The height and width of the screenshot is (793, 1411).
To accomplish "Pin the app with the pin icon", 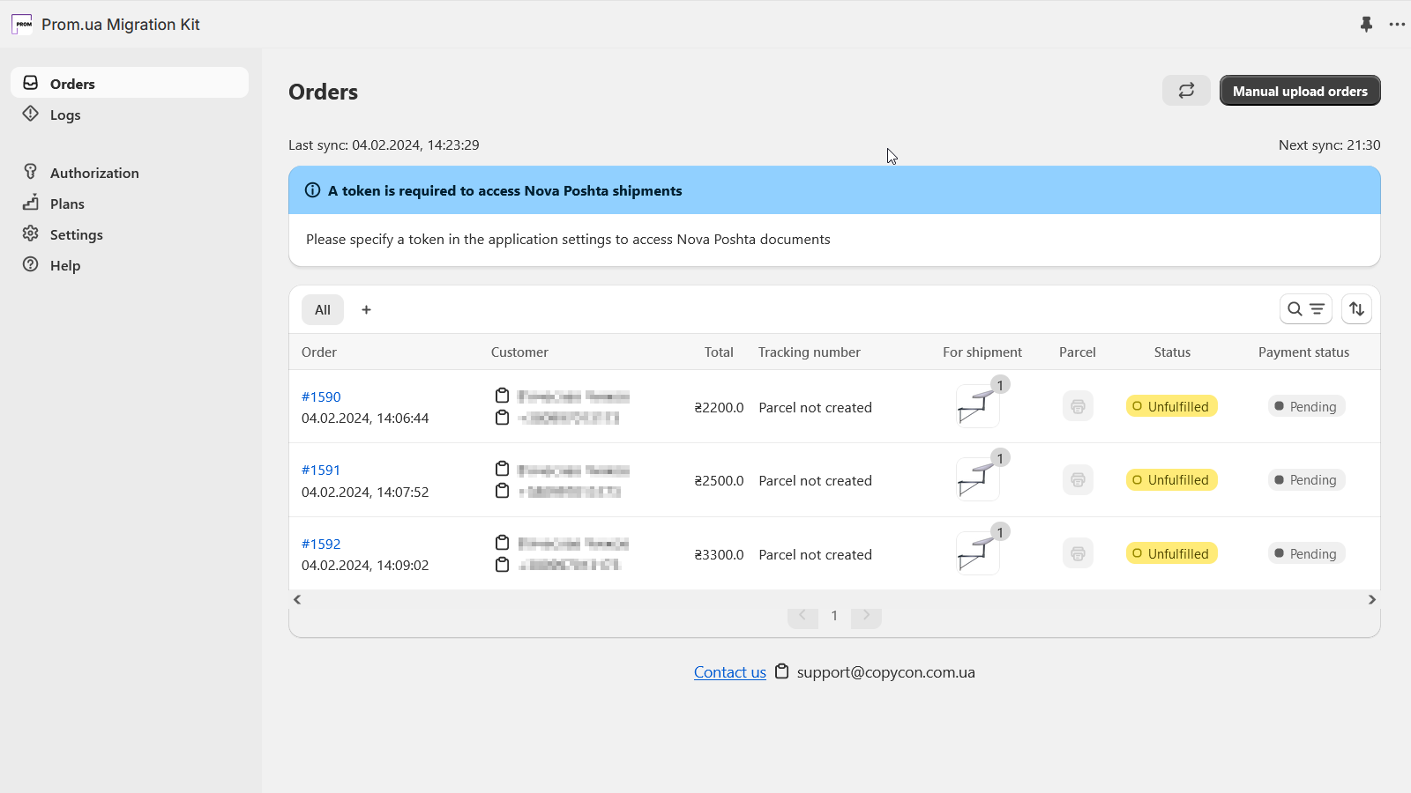I will (1366, 25).
